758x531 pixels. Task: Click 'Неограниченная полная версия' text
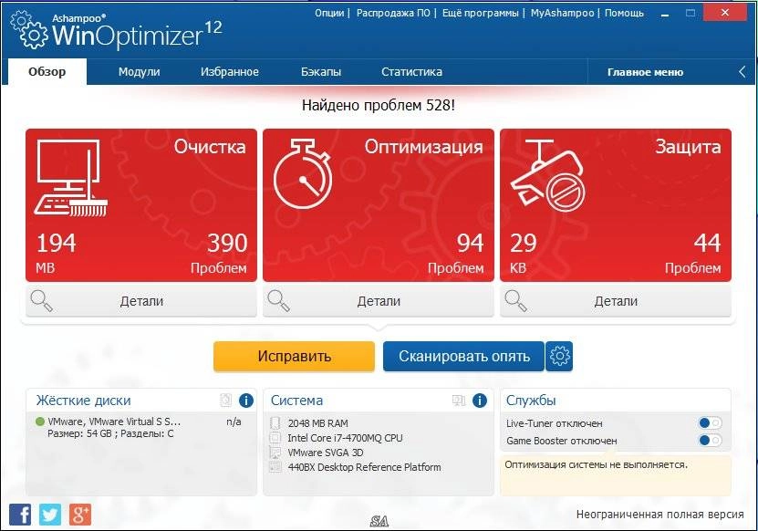tap(659, 514)
